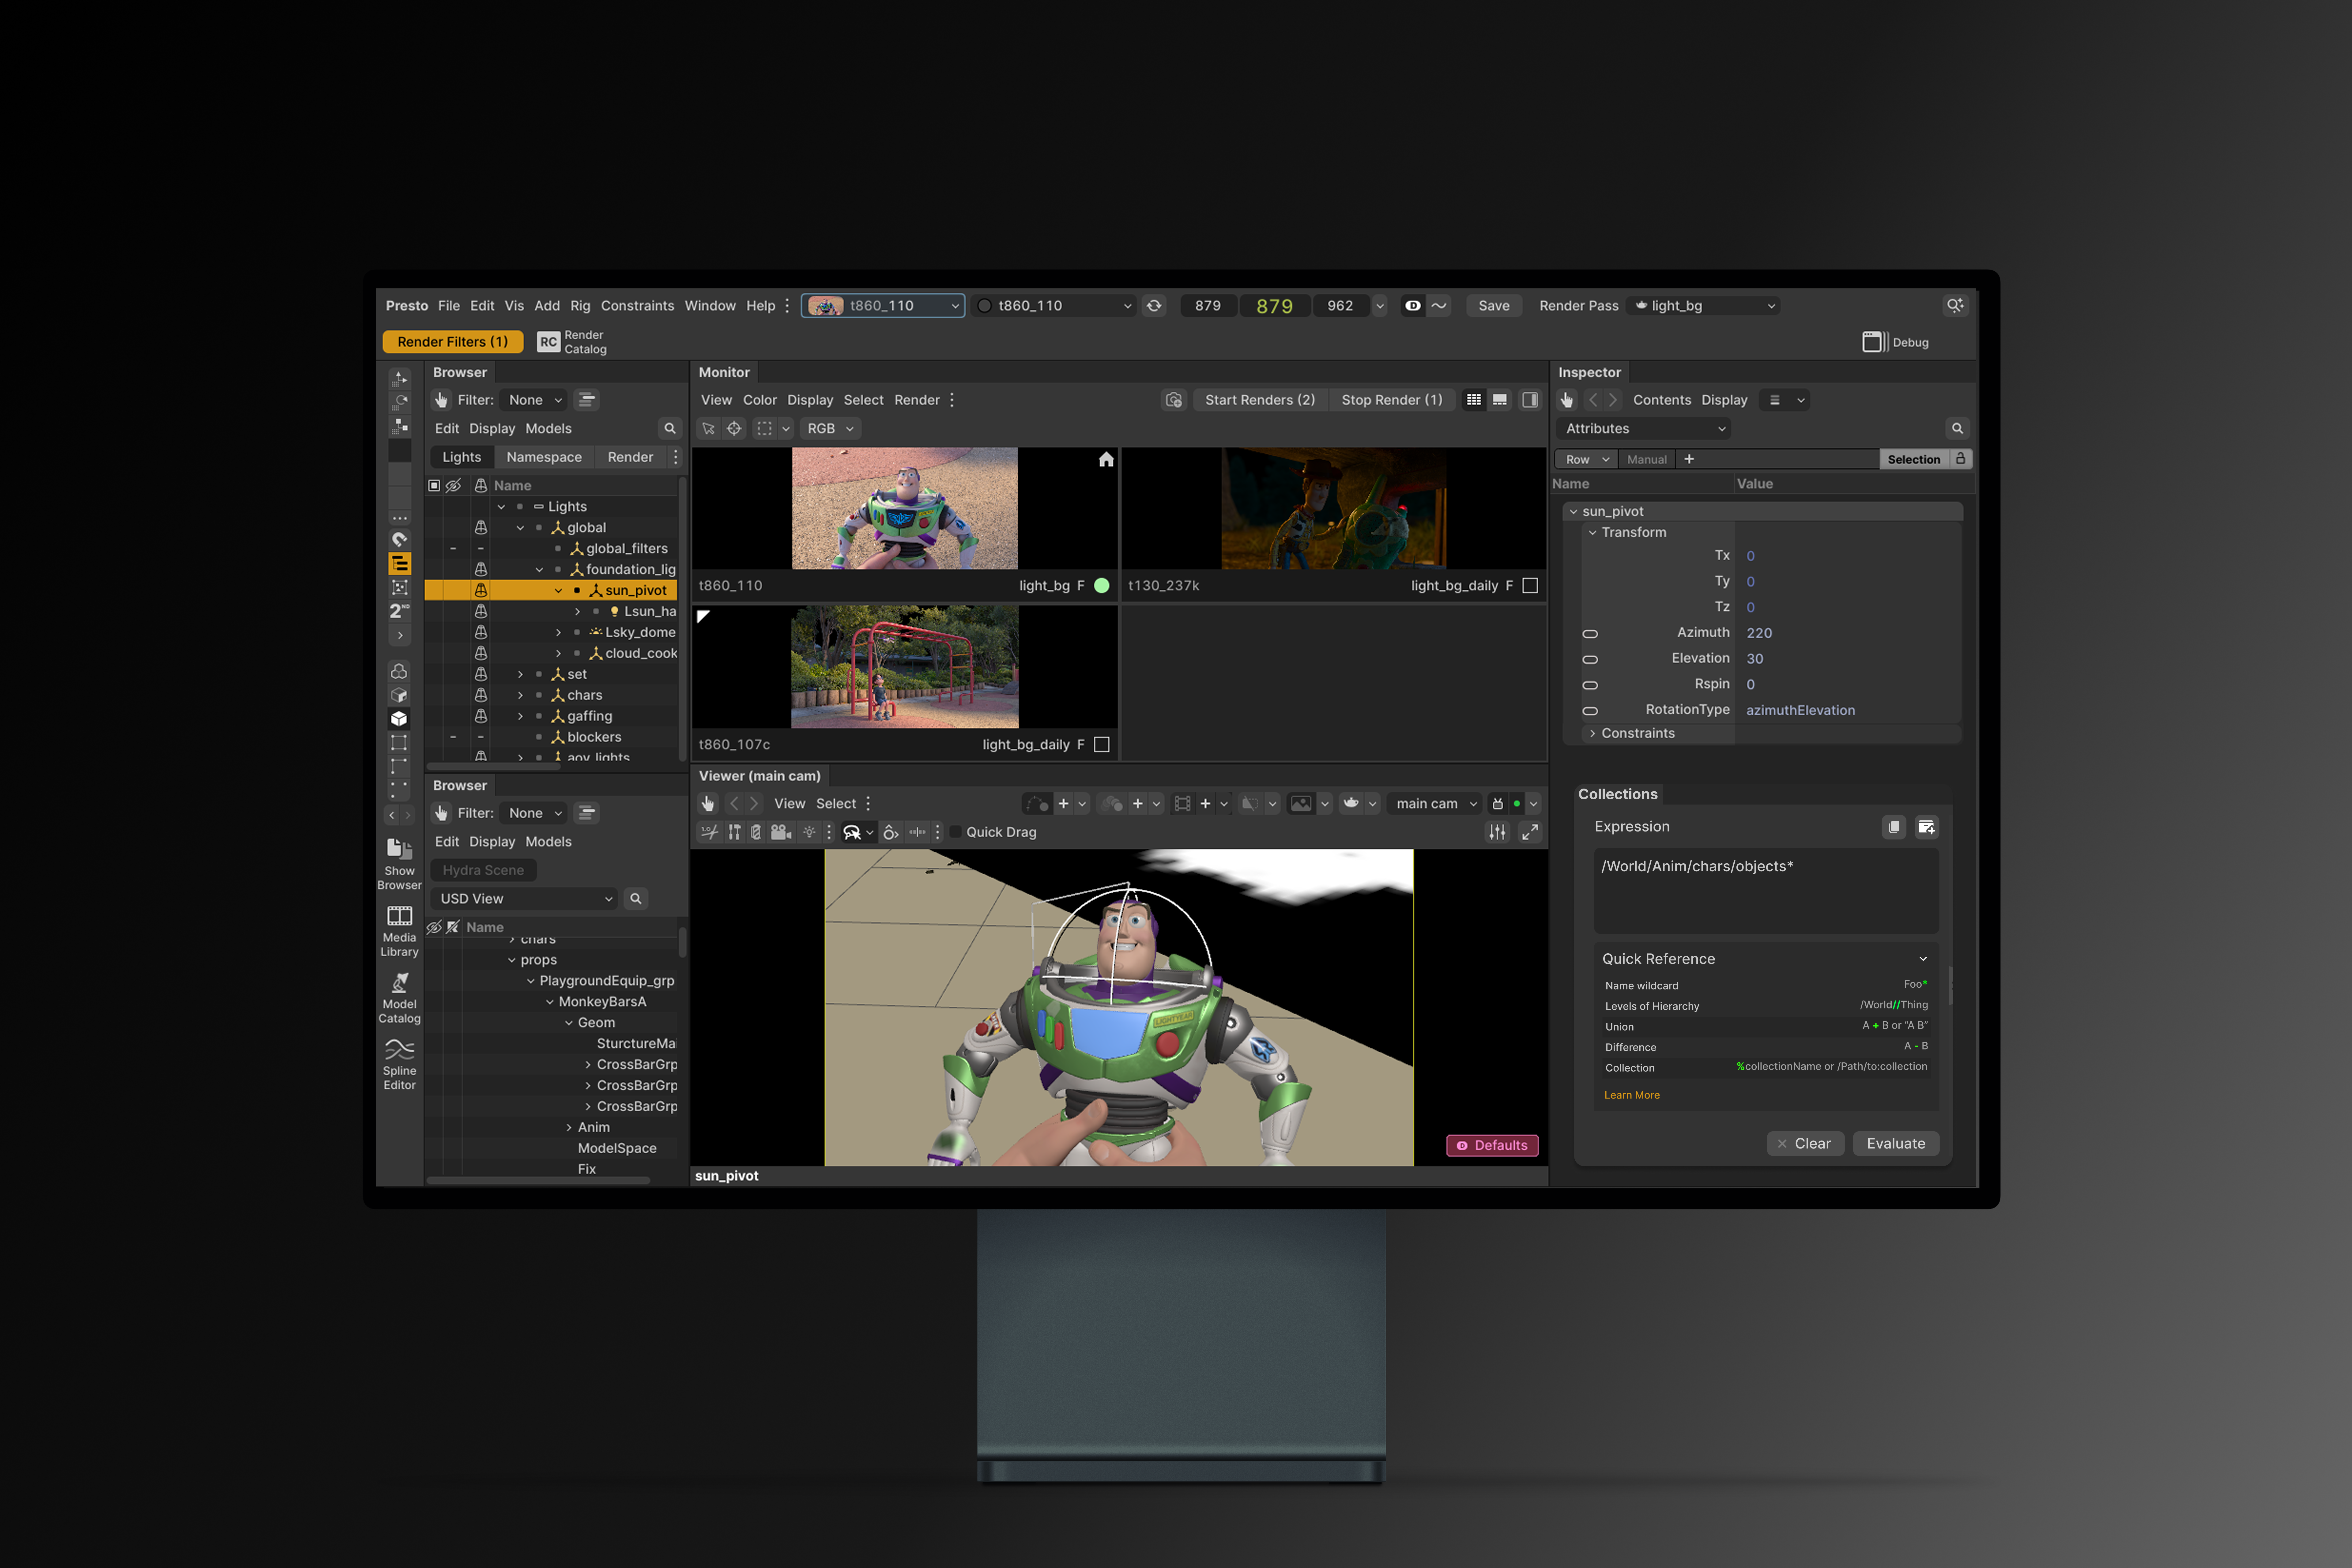Open the Constraints menu
The width and height of the screenshot is (2352, 1568).
click(637, 306)
